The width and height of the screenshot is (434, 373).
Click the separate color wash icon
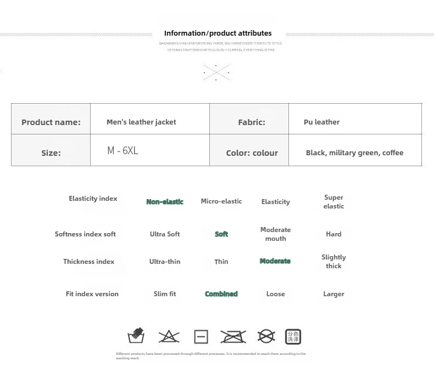[x=293, y=337]
